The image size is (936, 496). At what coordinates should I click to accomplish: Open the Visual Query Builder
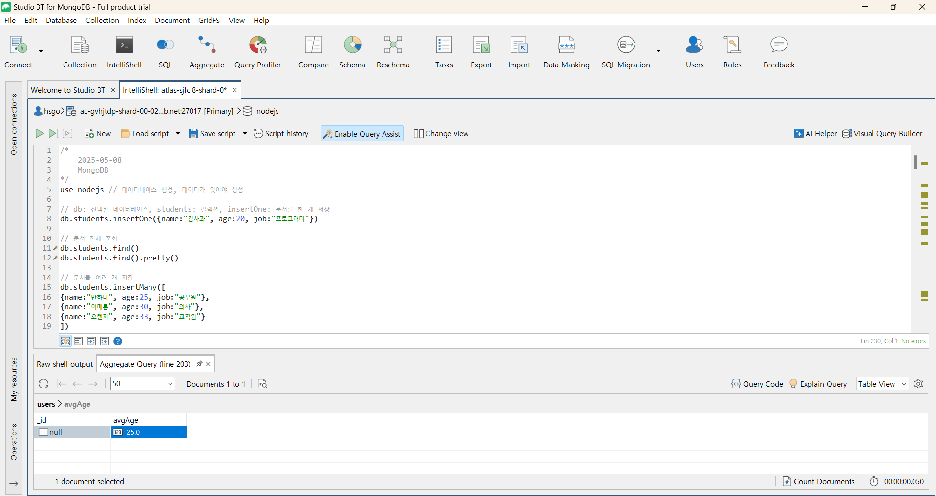click(x=882, y=133)
